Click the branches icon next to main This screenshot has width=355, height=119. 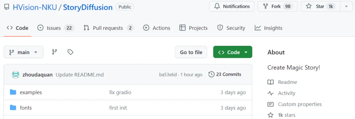click(x=54, y=52)
